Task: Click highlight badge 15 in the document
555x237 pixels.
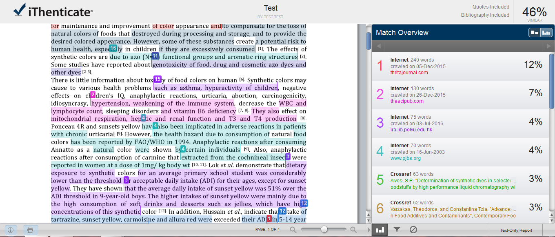Action: (x=158, y=79)
